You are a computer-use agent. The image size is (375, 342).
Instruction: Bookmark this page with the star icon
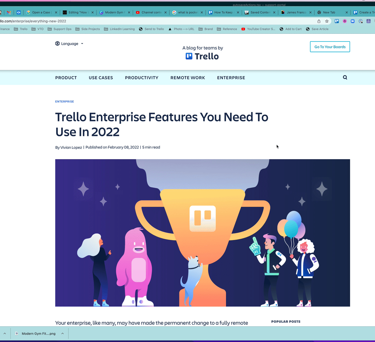tap(327, 21)
